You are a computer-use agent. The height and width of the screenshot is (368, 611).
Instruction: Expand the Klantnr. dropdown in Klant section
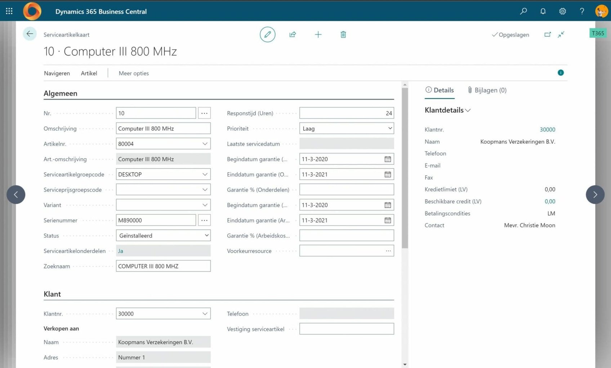(205, 314)
